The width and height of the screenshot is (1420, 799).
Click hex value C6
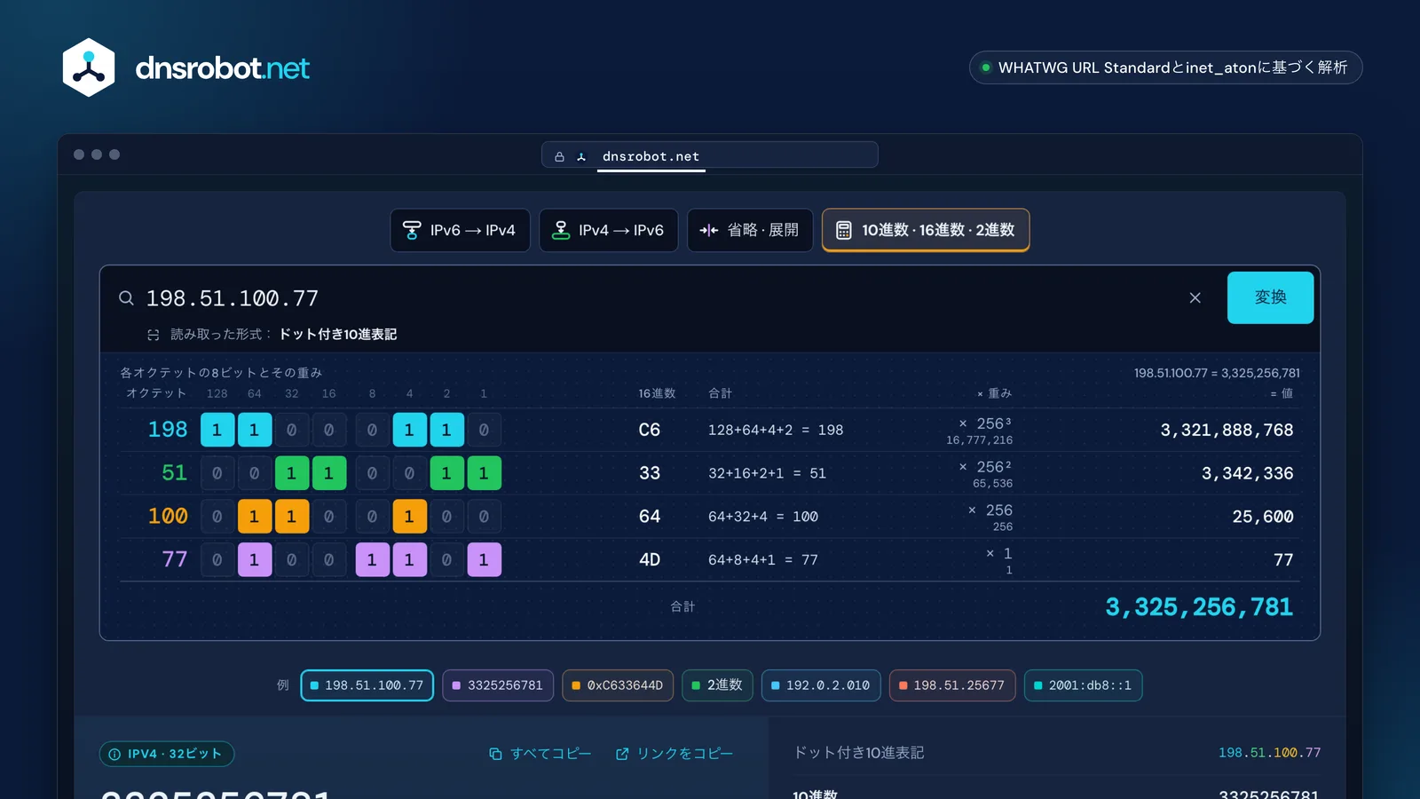pyautogui.click(x=650, y=430)
